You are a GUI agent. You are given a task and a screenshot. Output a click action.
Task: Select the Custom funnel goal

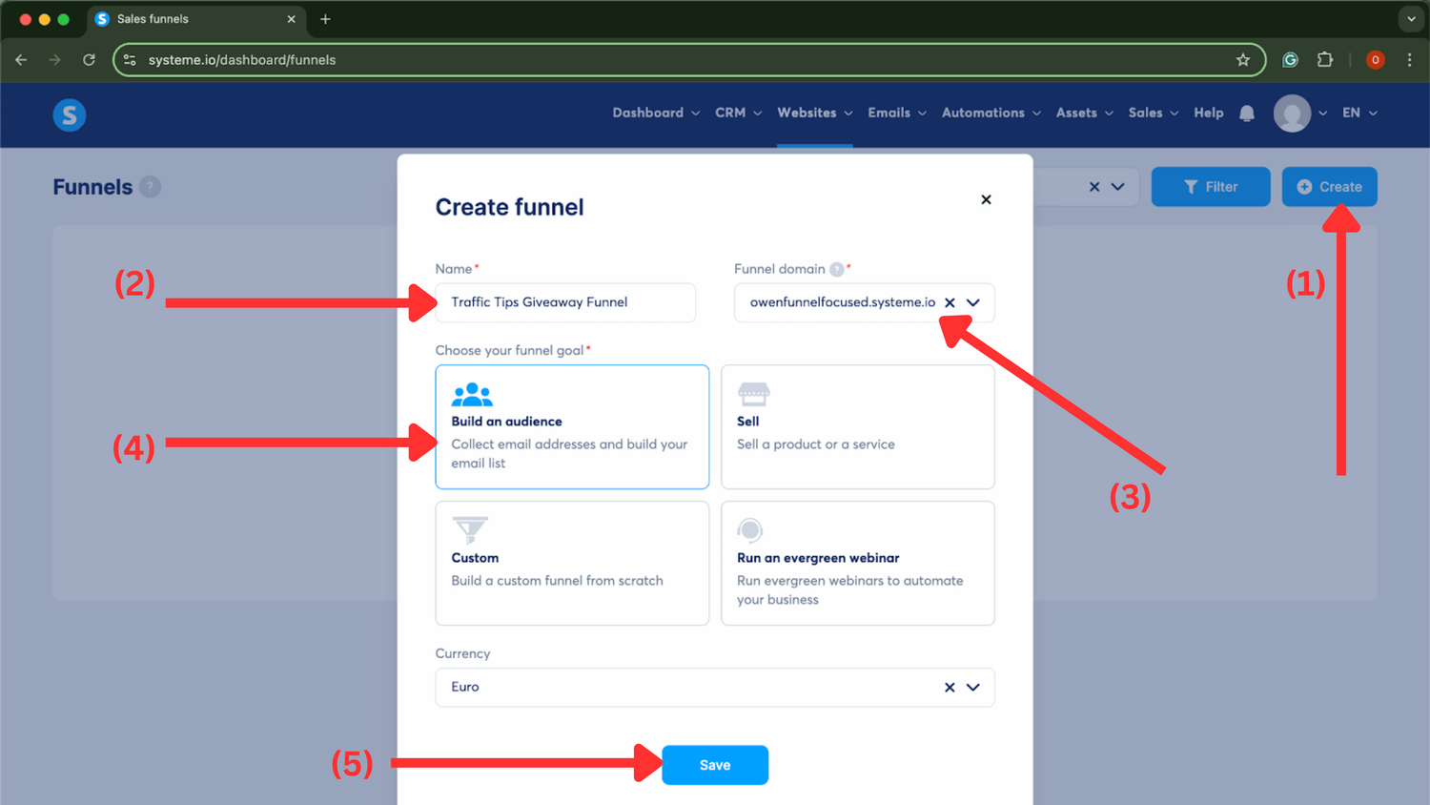(x=572, y=563)
